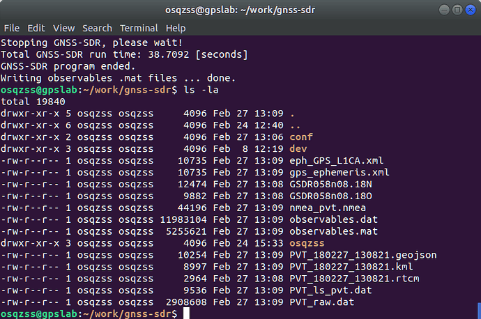Click the eph_GPS_L1CA.xml file name
This screenshot has width=481, height=319.
coord(337,161)
